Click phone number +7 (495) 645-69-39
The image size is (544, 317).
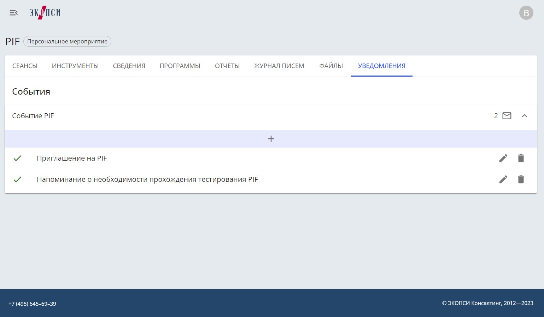32,304
